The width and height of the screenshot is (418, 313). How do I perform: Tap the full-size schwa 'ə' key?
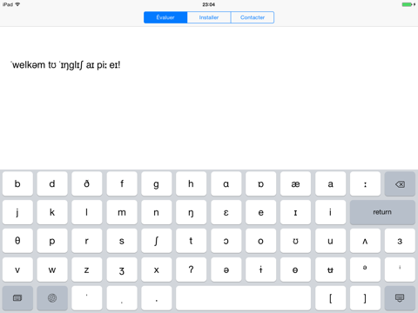click(226, 270)
